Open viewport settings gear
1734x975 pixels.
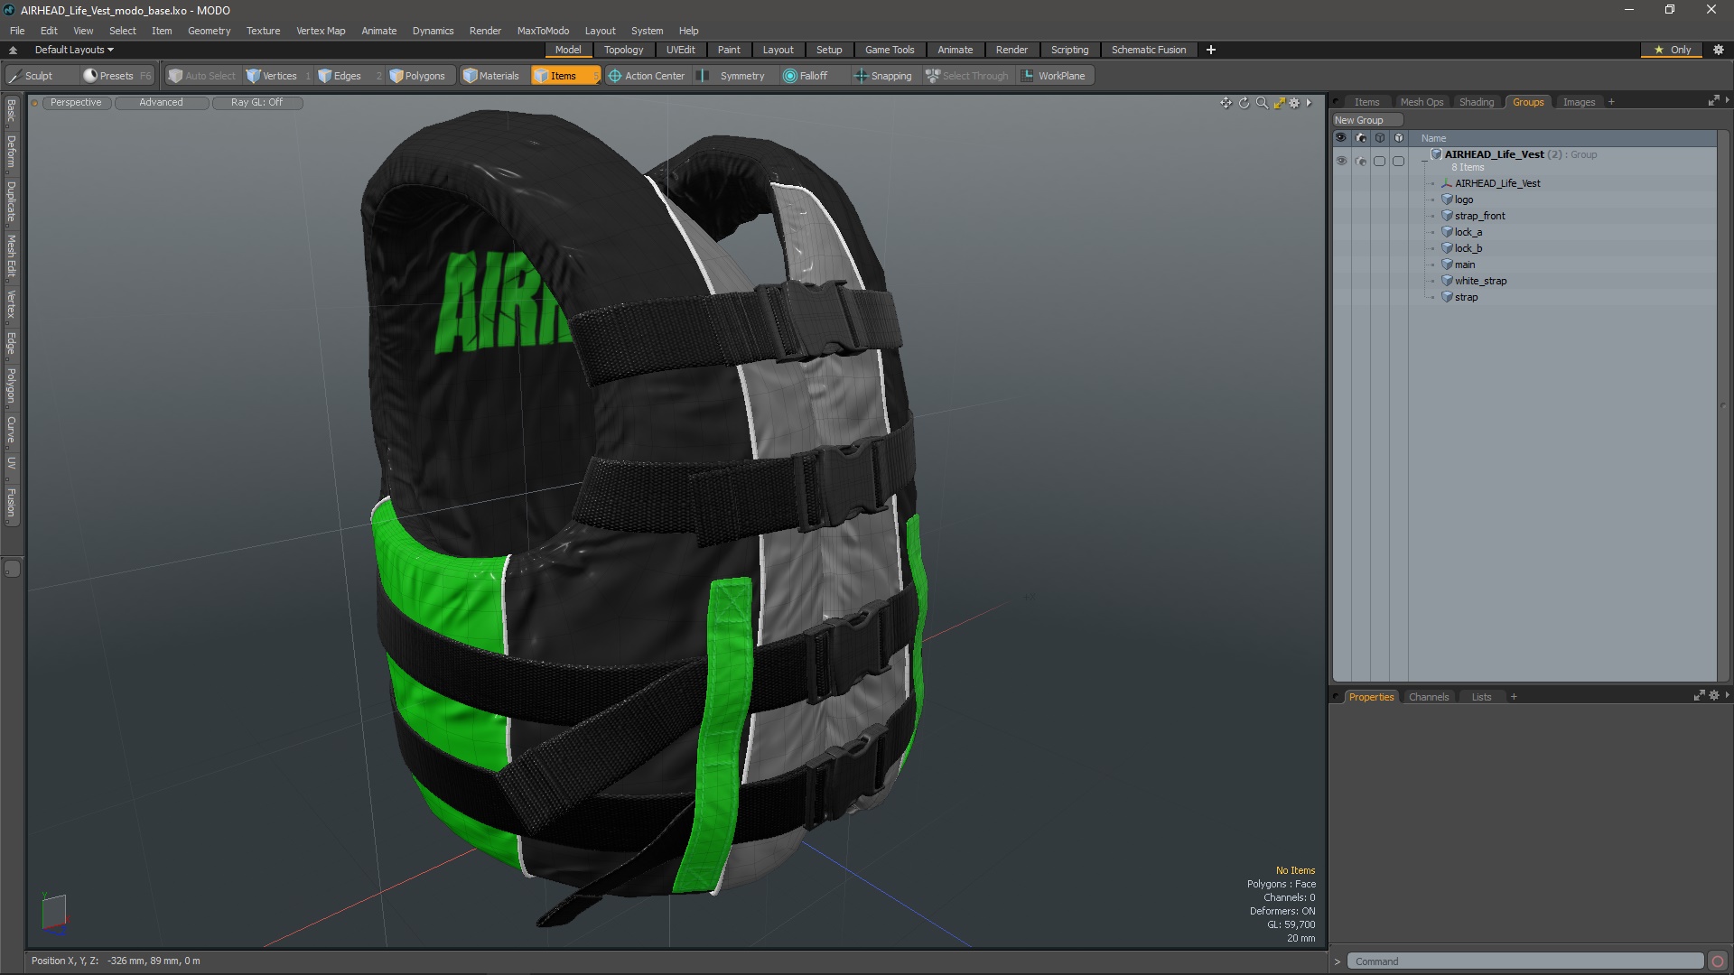[x=1294, y=103]
